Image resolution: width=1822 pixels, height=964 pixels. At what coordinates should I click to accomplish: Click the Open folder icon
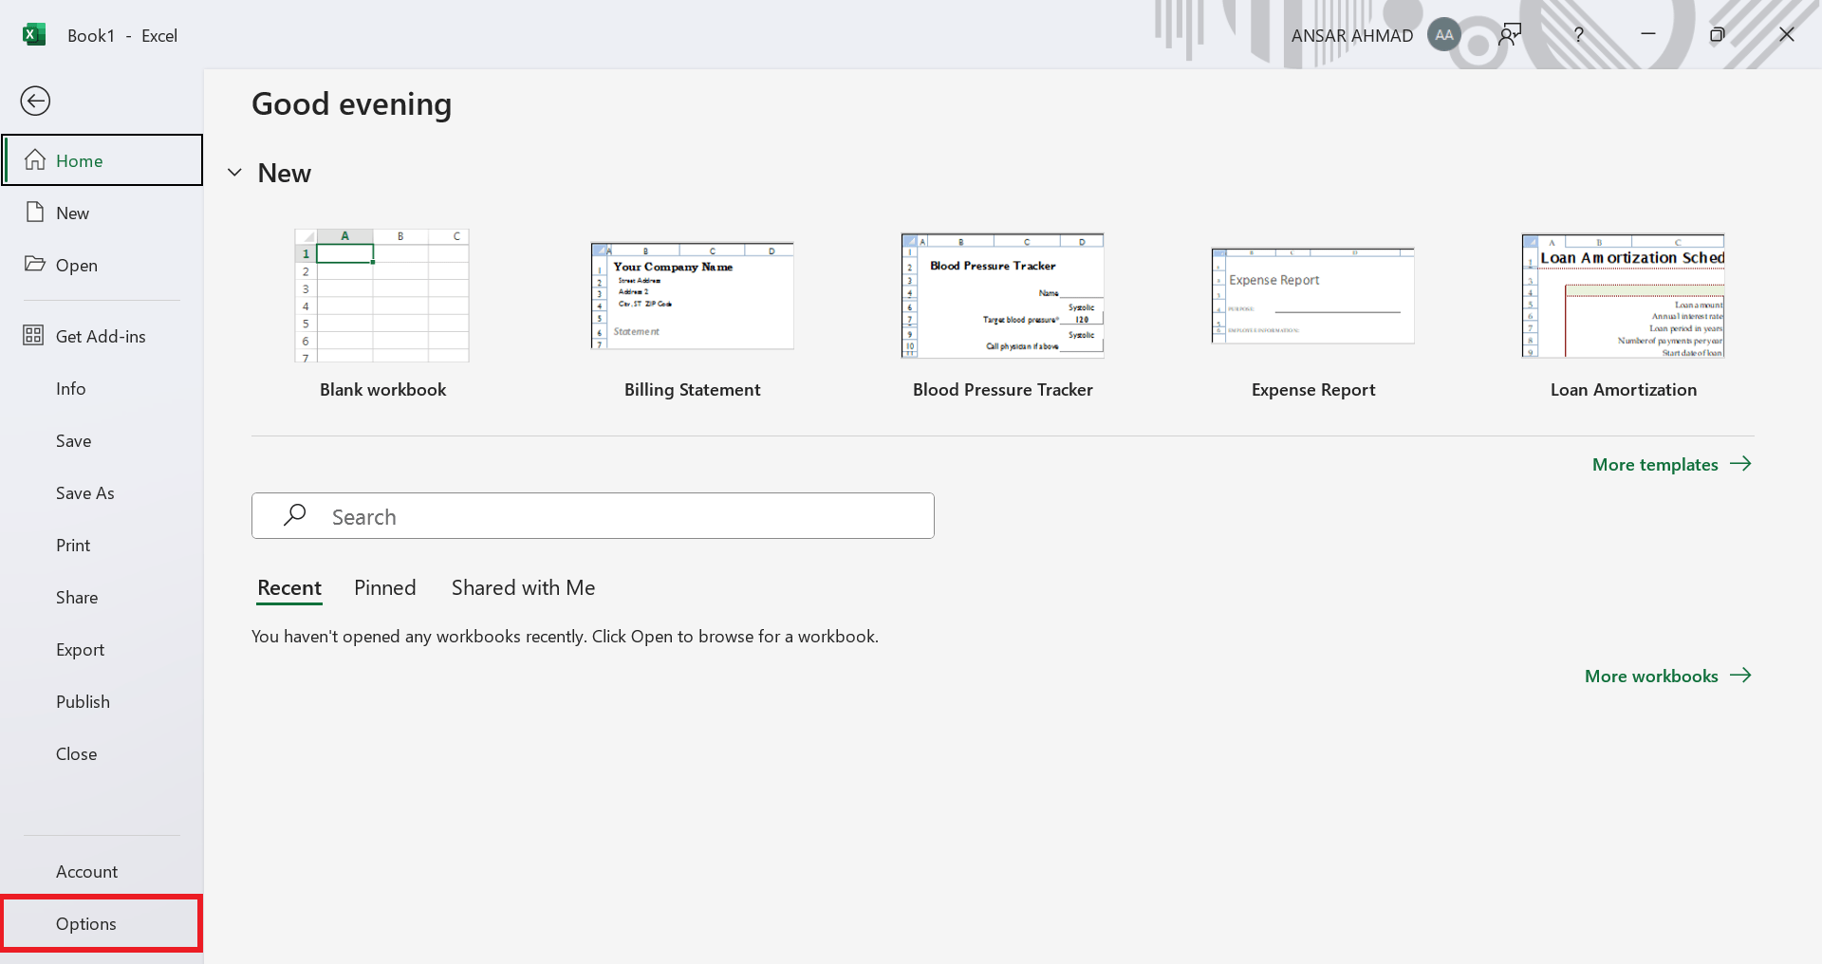[35, 265]
